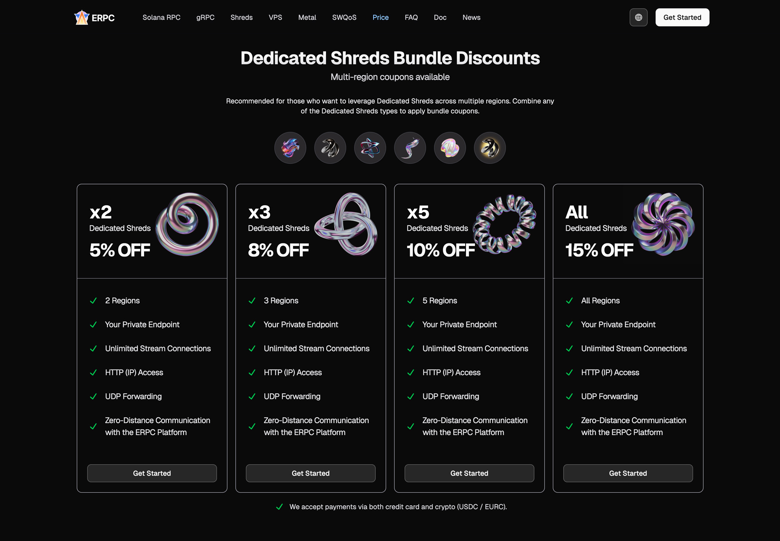Select the blue atom-shaped shred icon
The image size is (780, 541).
coord(369,148)
